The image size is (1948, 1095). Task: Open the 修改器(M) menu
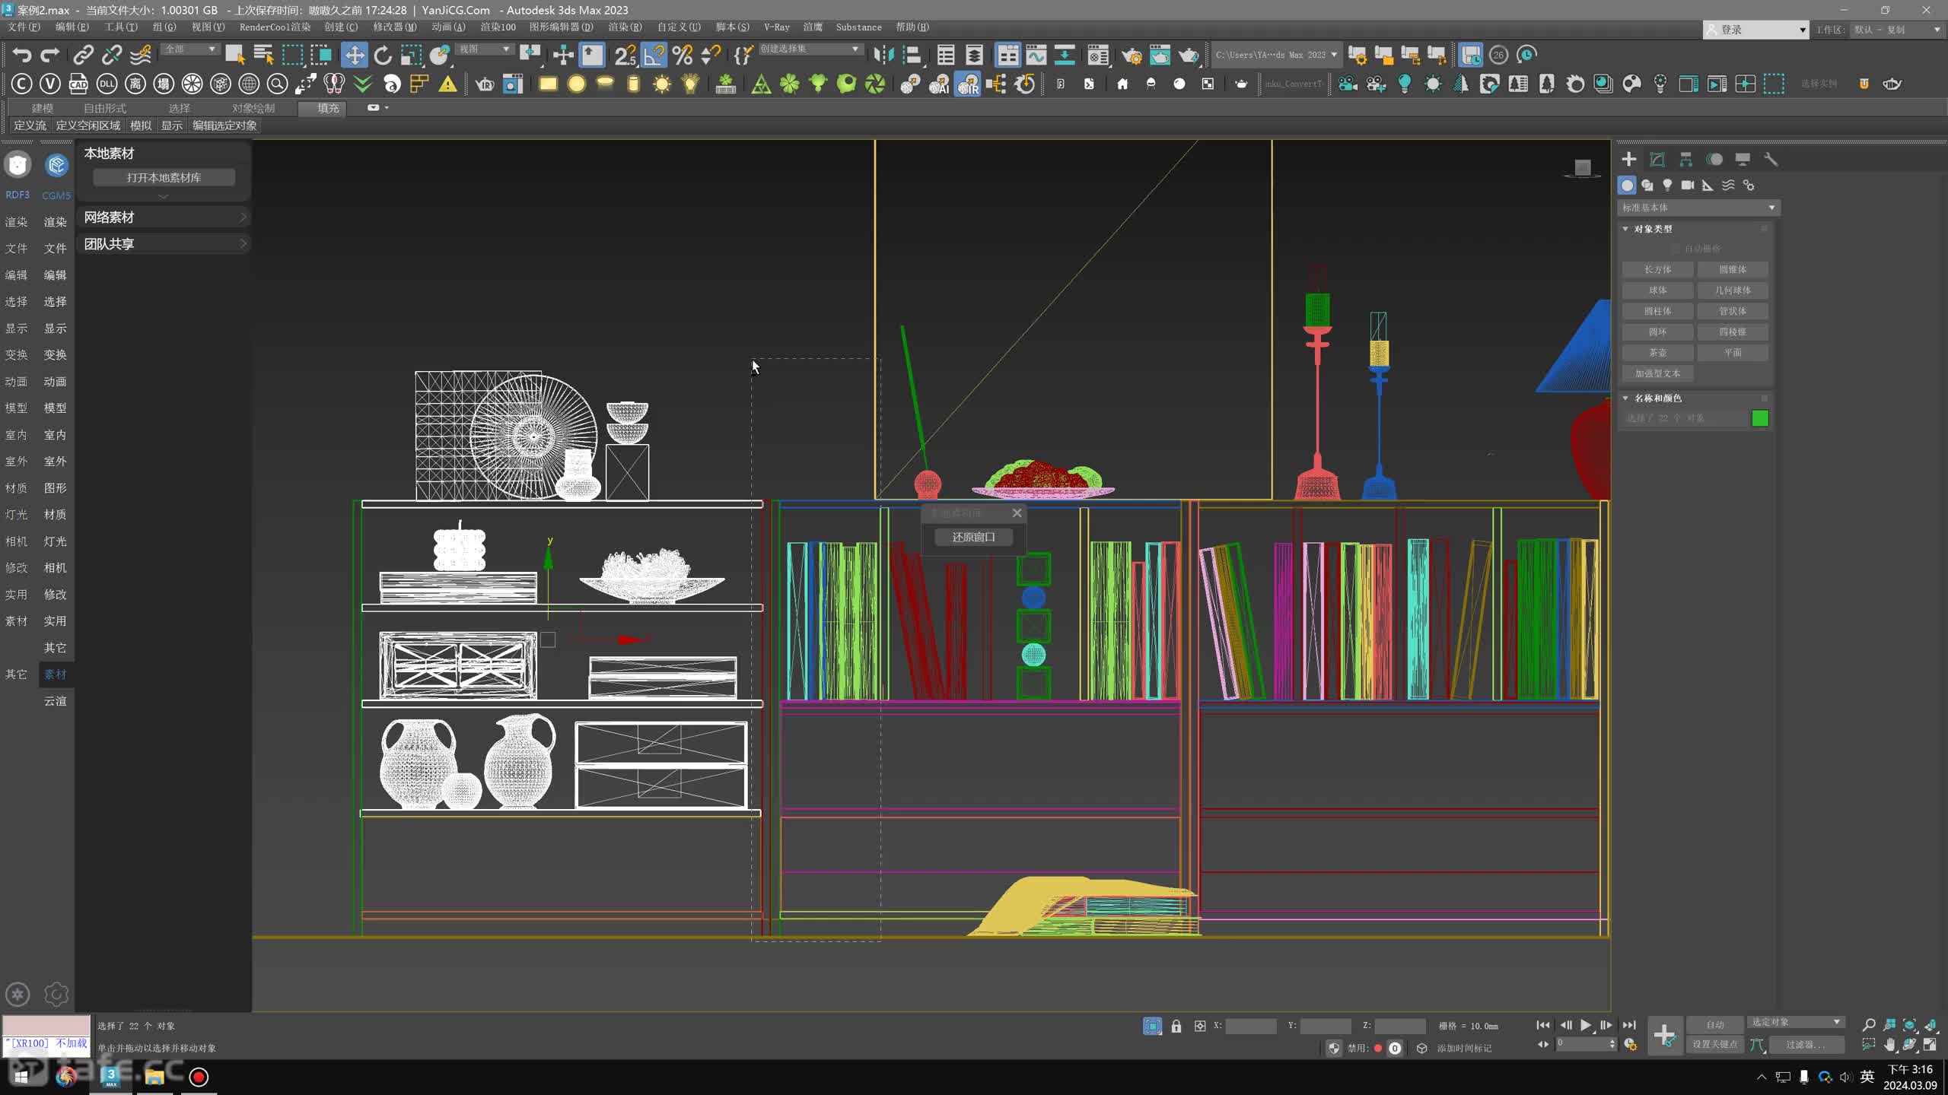(x=394, y=27)
